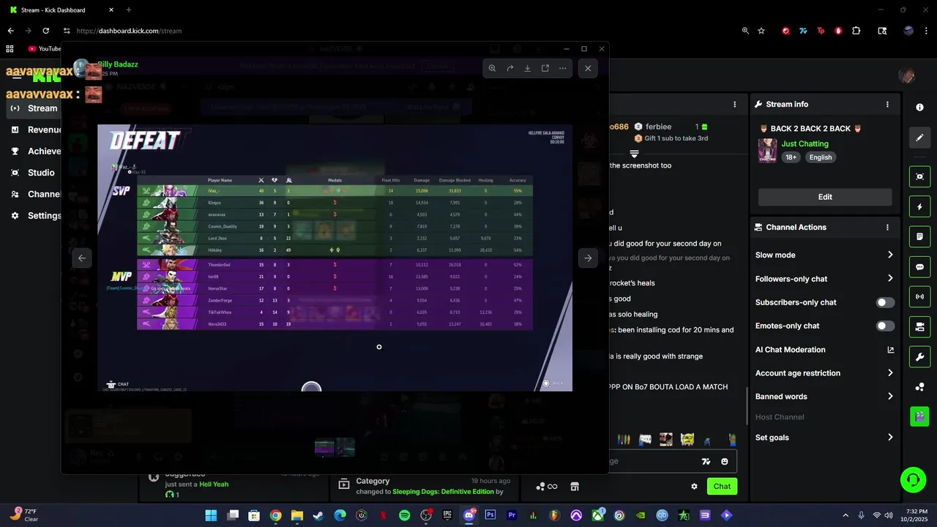Click the Edit button in Stream info
937x527 pixels.
click(825, 197)
